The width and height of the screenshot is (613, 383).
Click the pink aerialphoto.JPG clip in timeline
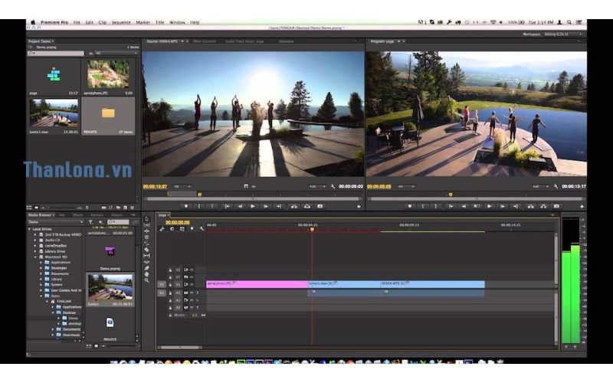[256, 284]
